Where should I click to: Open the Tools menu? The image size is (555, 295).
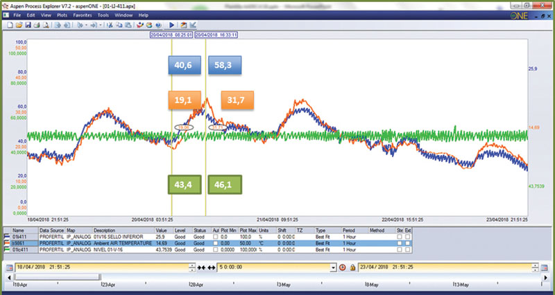pos(103,15)
